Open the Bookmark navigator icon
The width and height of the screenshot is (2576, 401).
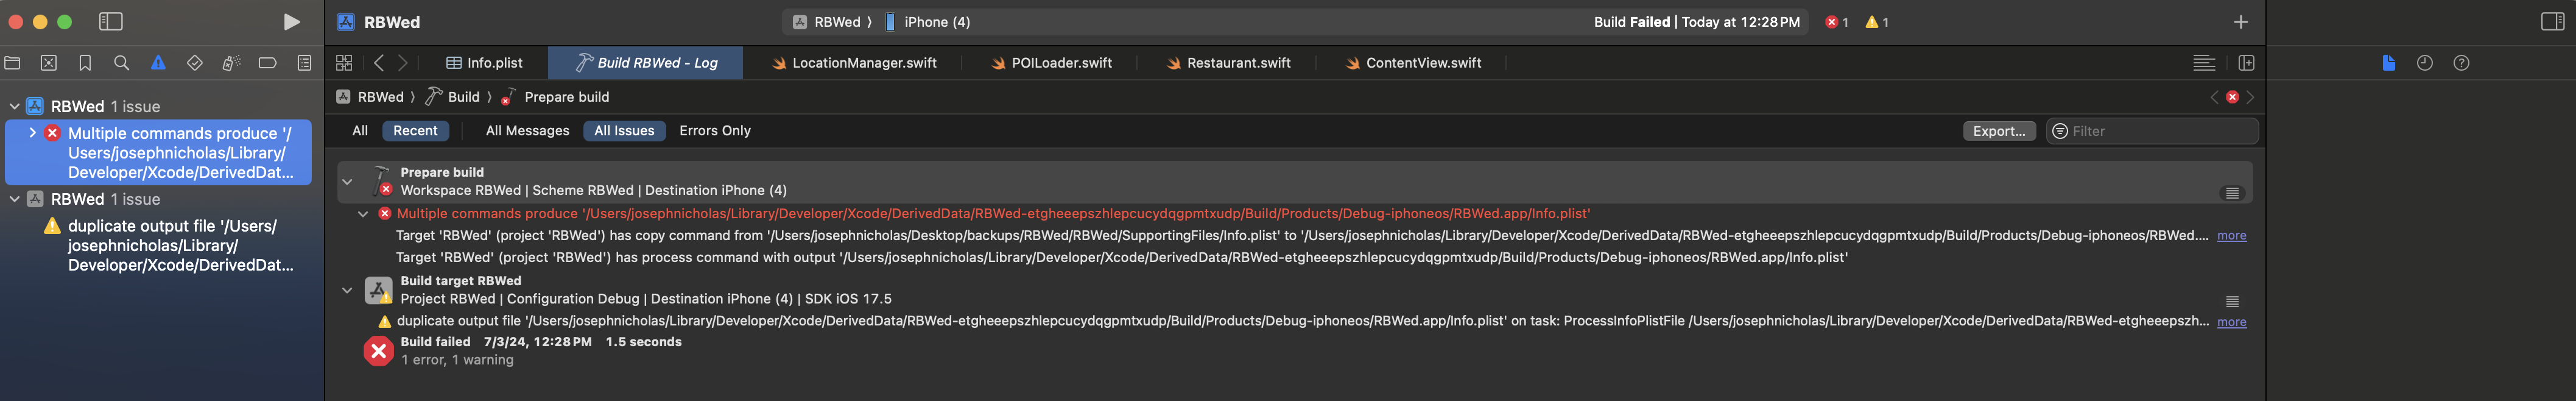[85, 63]
